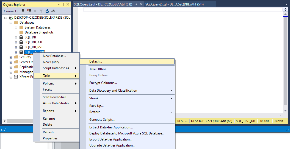Viewport: 290px width, 149px height.
Task: Select Back Up... in Tasks submenu
Action: pyautogui.click(x=127, y=106)
